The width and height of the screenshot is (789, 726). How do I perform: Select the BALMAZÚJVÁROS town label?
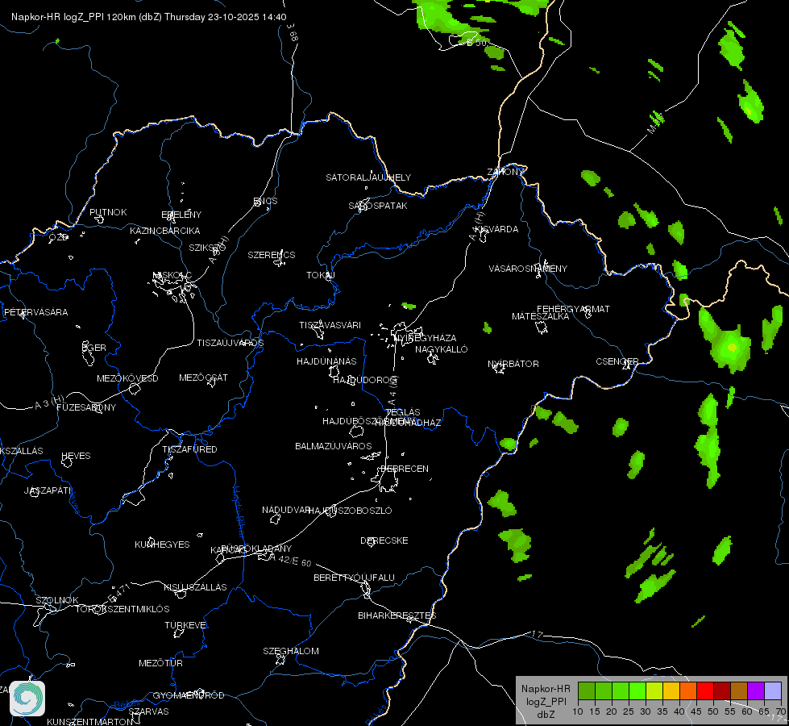[x=334, y=446]
